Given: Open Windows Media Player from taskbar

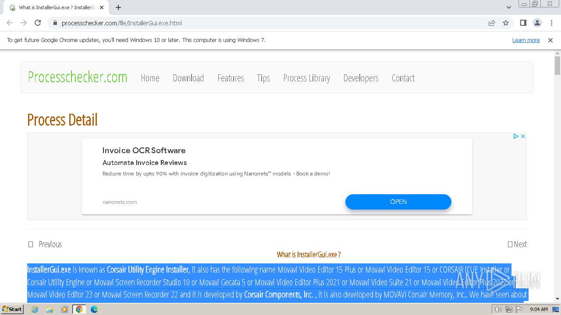Looking at the screenshot, I should (x=64, y=309).
